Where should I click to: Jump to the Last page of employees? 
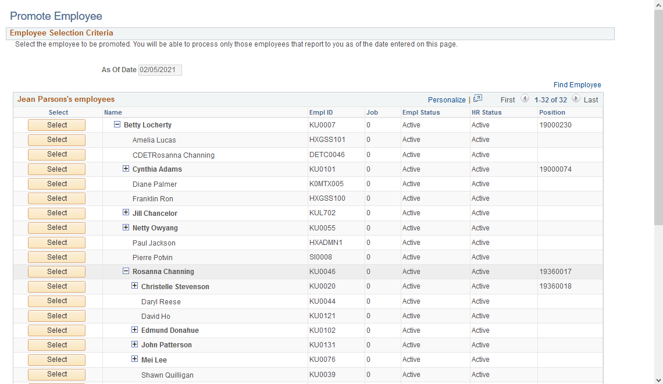point(591,99)
